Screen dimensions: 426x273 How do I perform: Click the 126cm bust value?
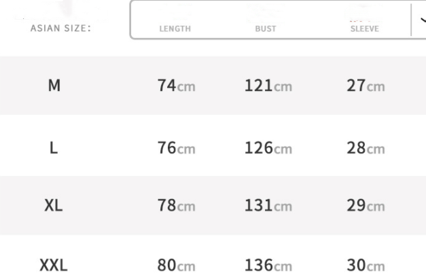click(268, 149)
